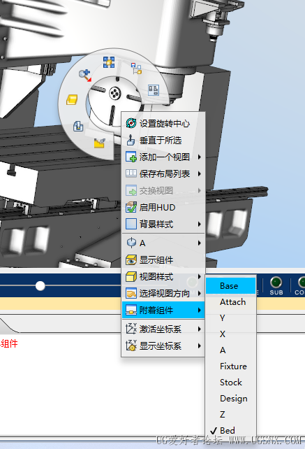Click the 选择视图方向 icon
305x449 pixels.
click(x=131, y=293)
